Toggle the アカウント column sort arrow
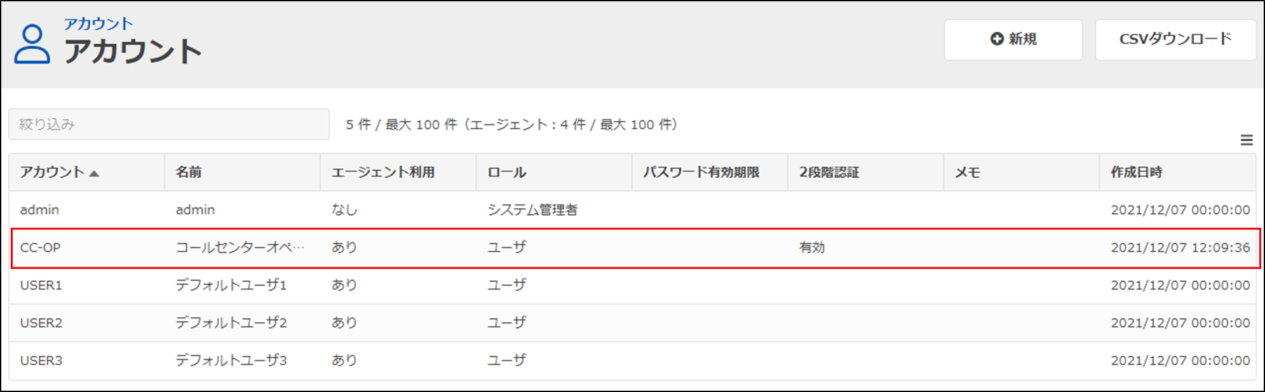 click(x=94, y=173)
